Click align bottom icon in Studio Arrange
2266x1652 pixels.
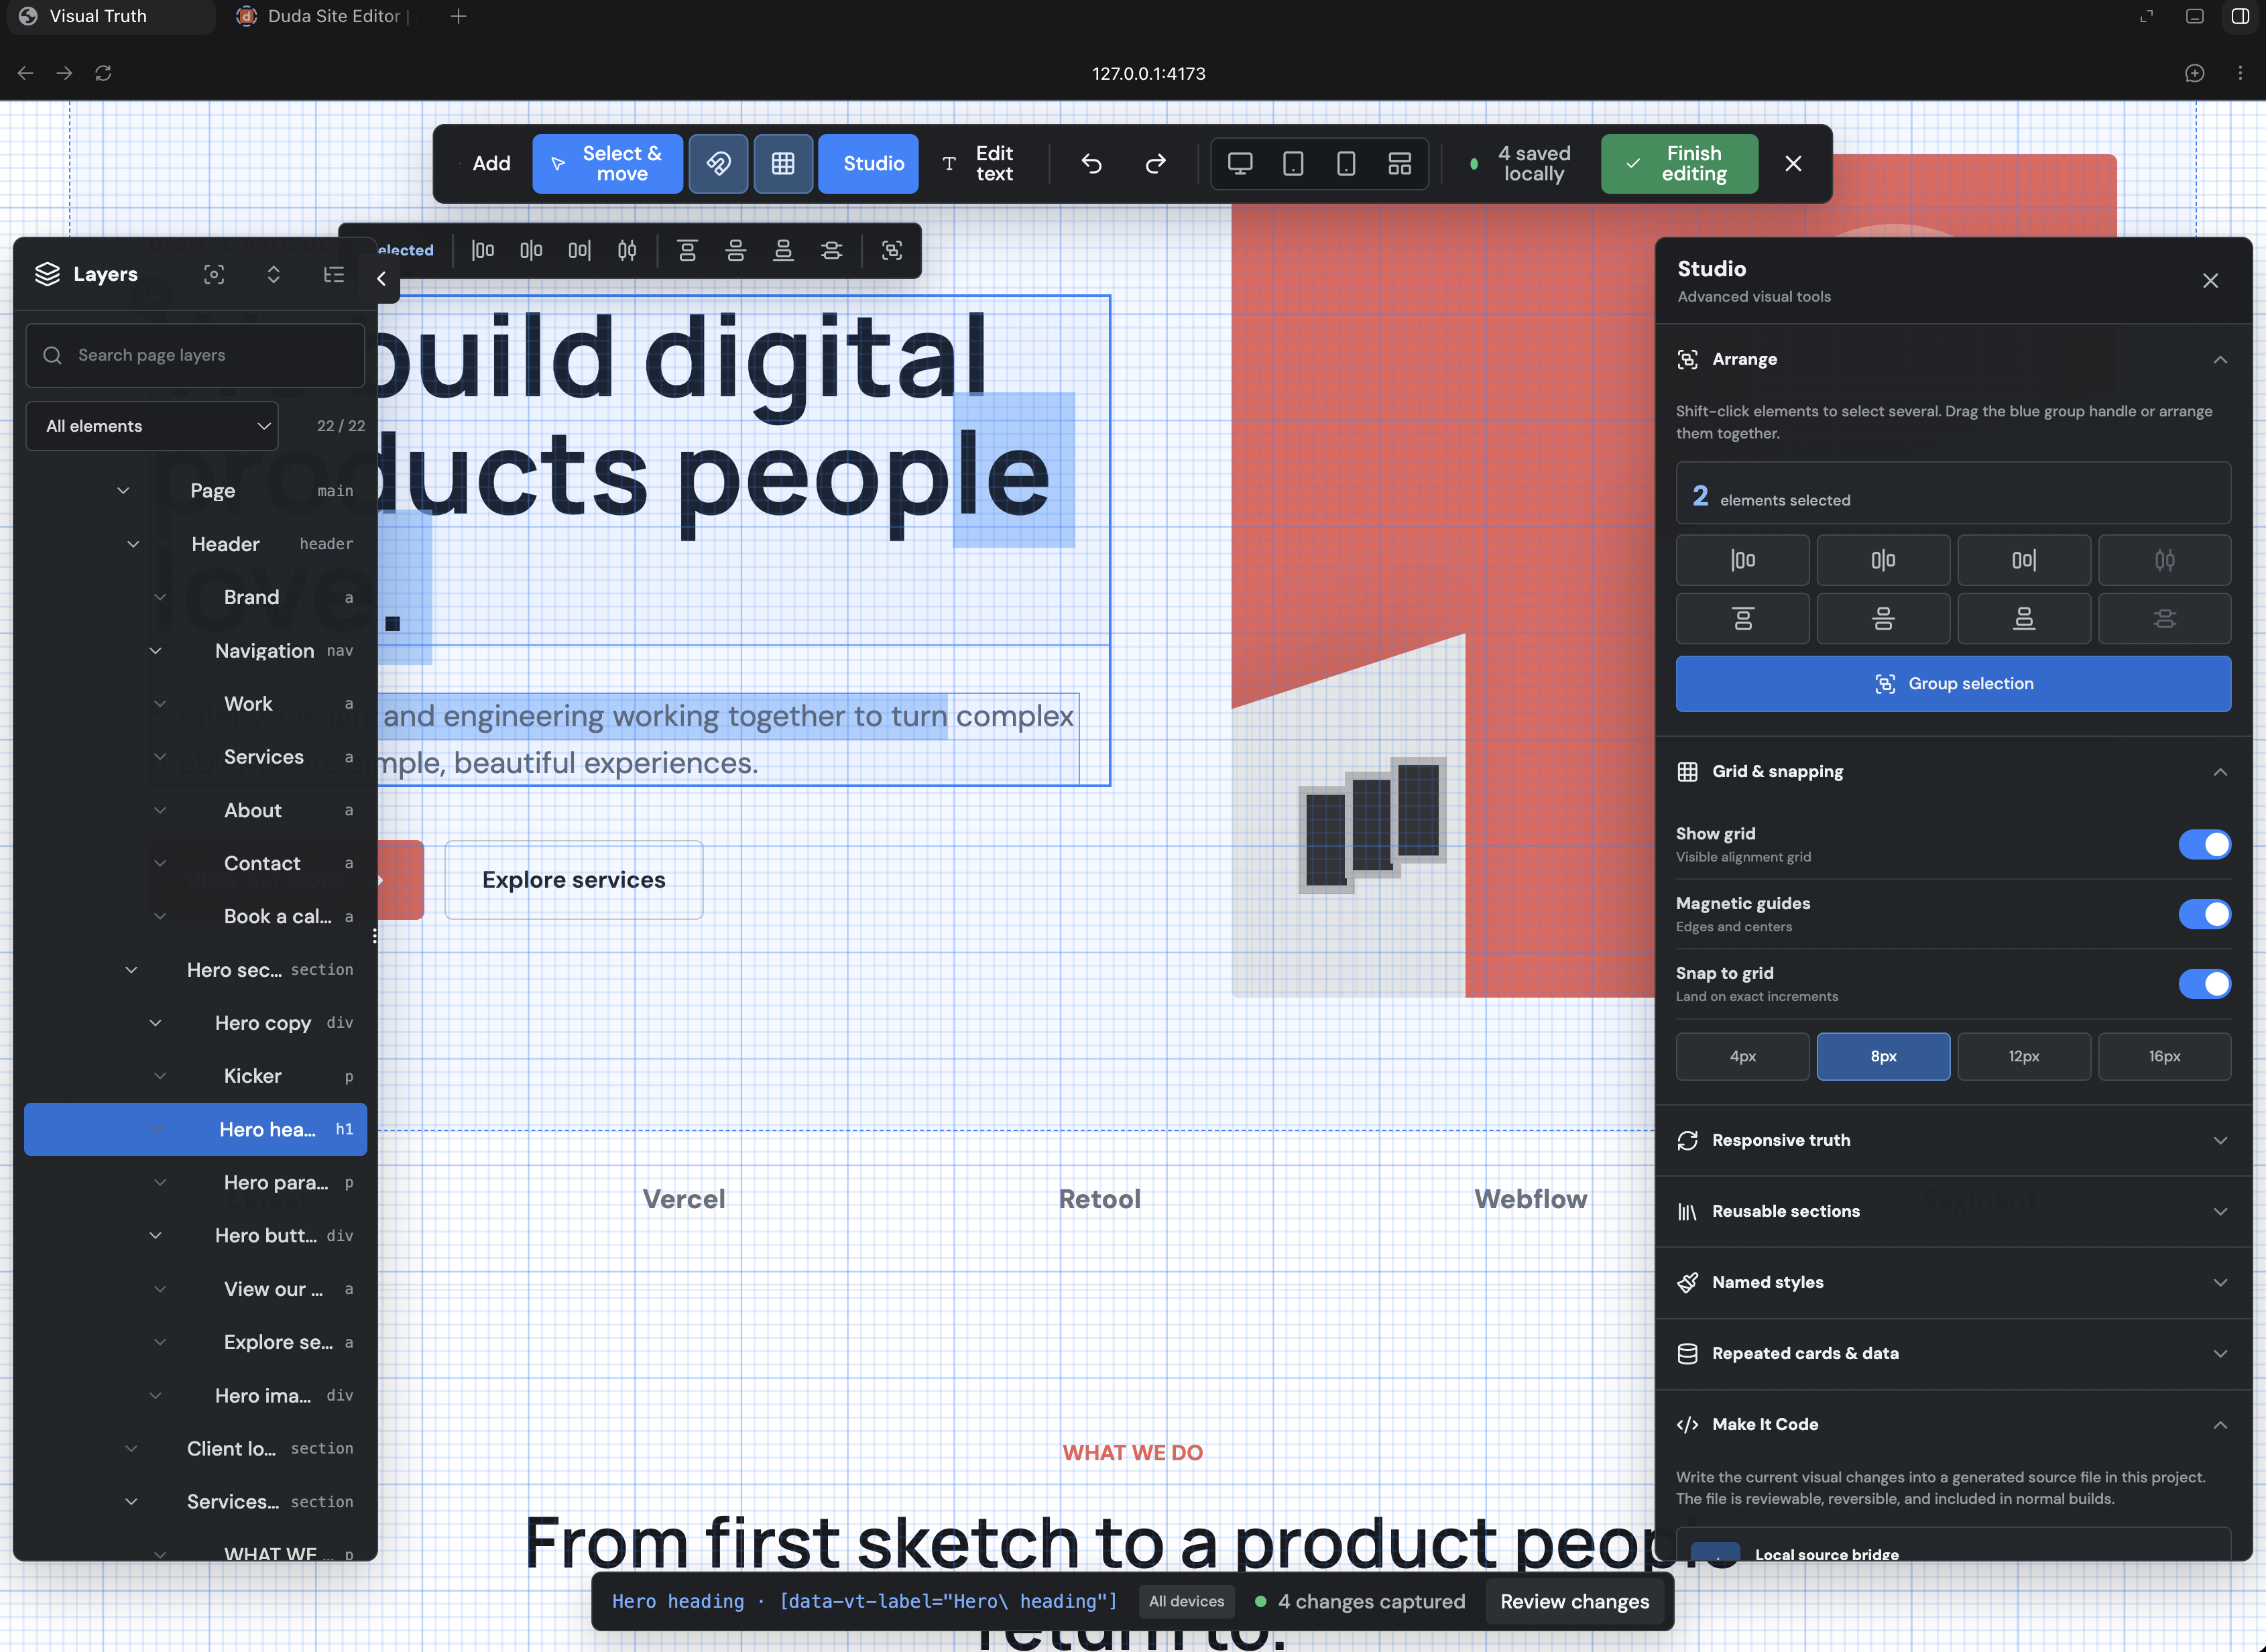point(2024,618)
